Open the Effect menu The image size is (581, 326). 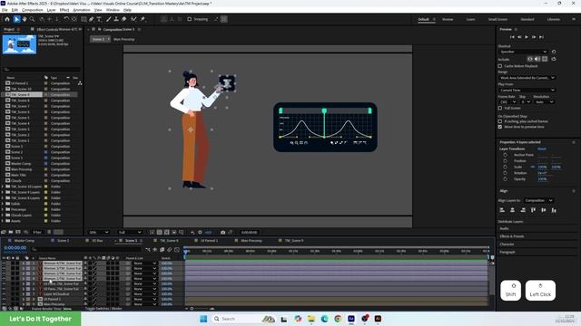[x=64, y=10]
